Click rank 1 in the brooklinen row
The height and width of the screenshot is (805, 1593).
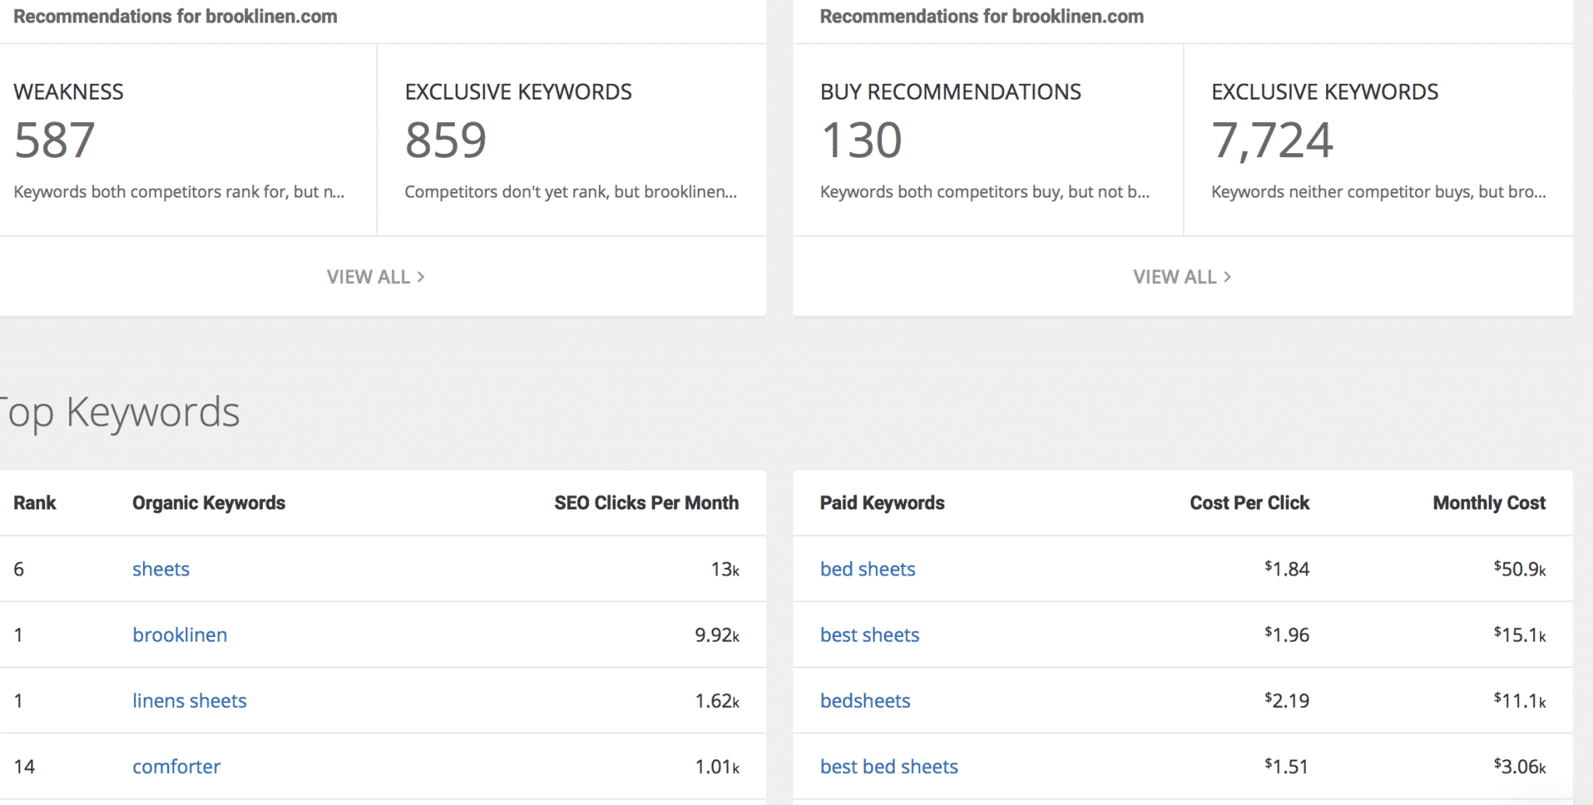[18, 635]
